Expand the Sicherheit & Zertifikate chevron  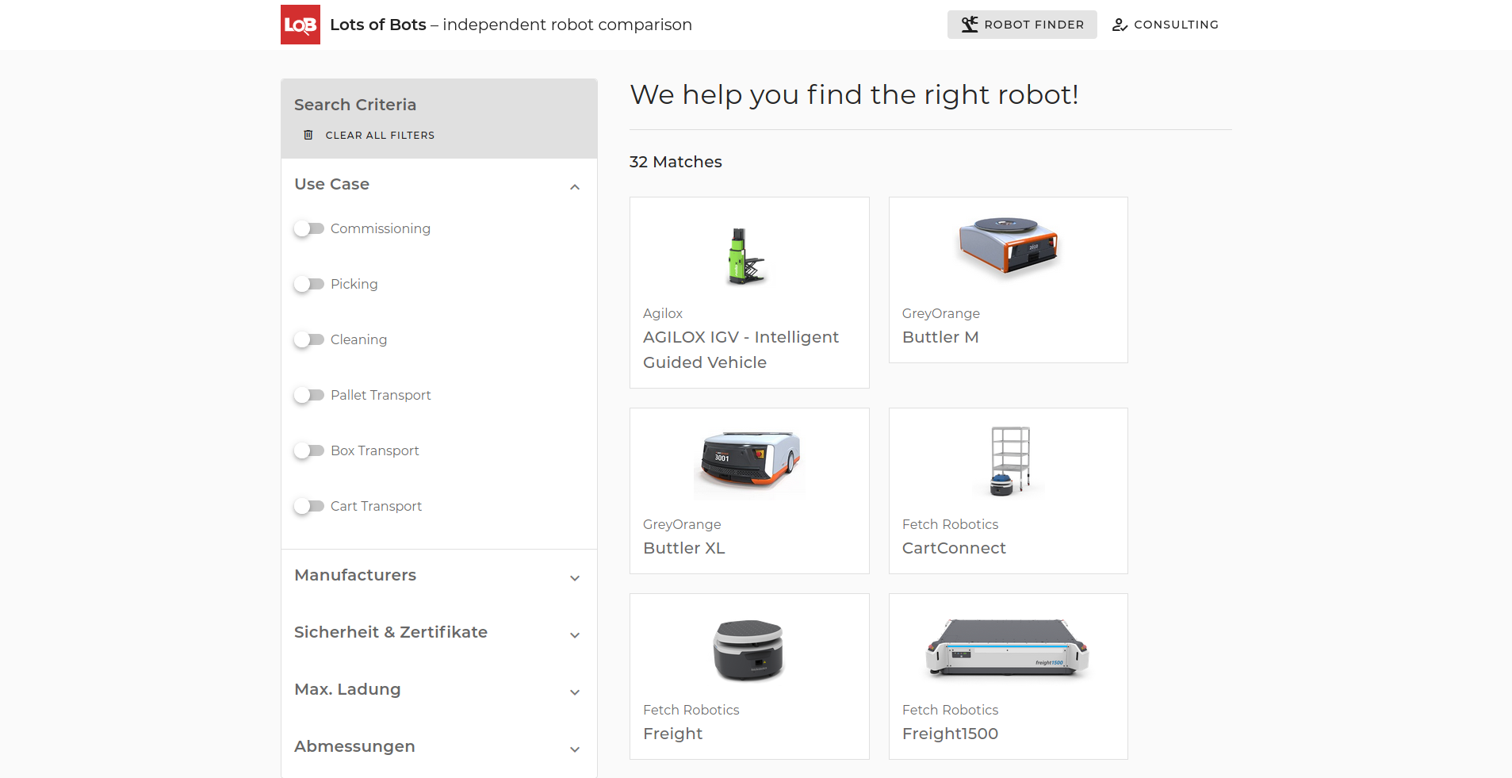tap(575, 635)
